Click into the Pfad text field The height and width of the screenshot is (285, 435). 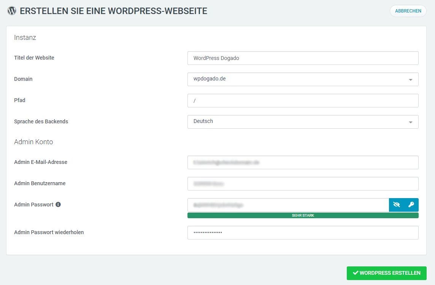303,101
